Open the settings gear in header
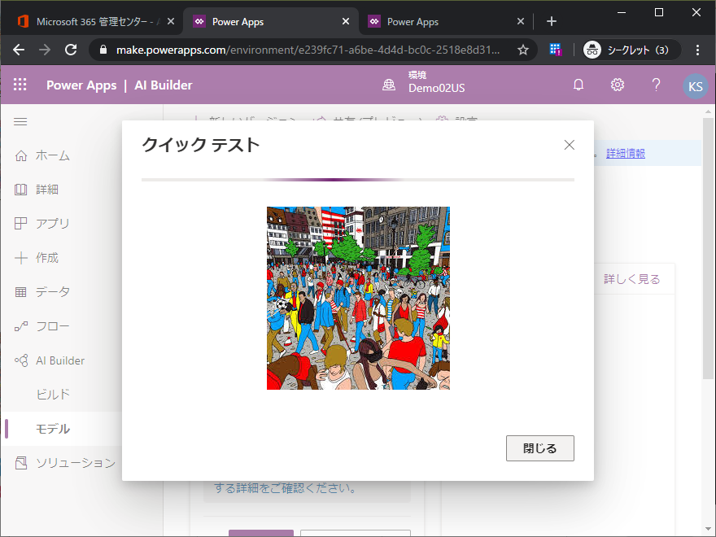716x537 pixels. point(618,85)
